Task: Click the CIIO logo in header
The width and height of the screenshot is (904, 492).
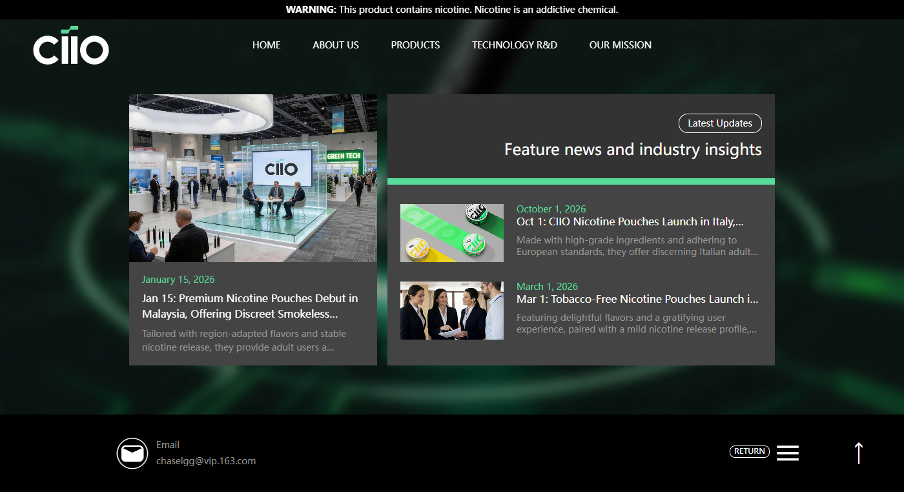Action: click(x=71, y=46)
